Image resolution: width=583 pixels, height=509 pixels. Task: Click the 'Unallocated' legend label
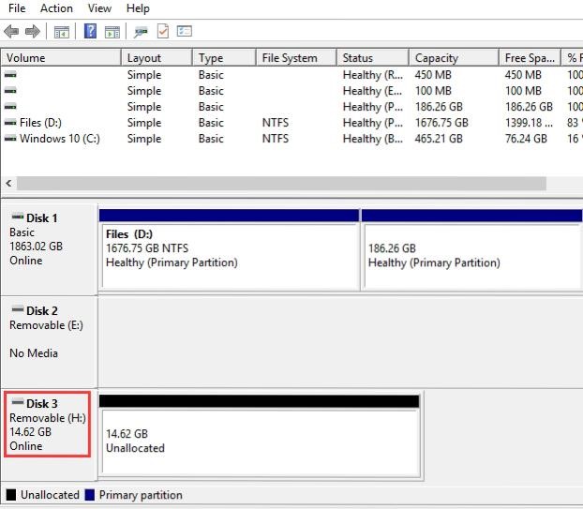[50, 495]
